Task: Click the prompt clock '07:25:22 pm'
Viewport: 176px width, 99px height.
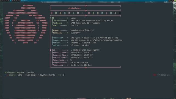Action: (163, 75)
